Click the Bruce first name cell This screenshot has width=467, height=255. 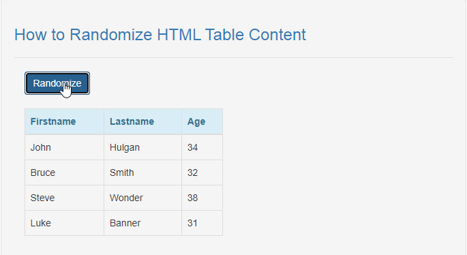pos(64,172)
